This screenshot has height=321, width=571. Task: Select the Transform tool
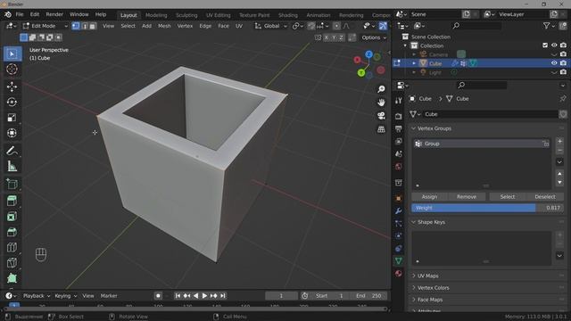(12, 133)
